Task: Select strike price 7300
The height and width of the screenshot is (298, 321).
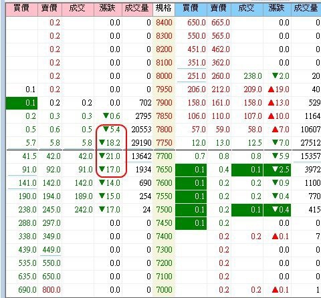Action: click(164, 250)
